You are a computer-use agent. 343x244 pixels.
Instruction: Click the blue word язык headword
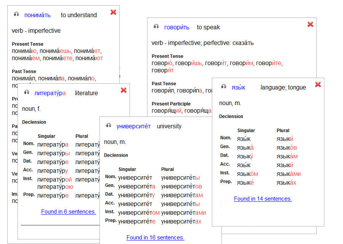(239, 88)
